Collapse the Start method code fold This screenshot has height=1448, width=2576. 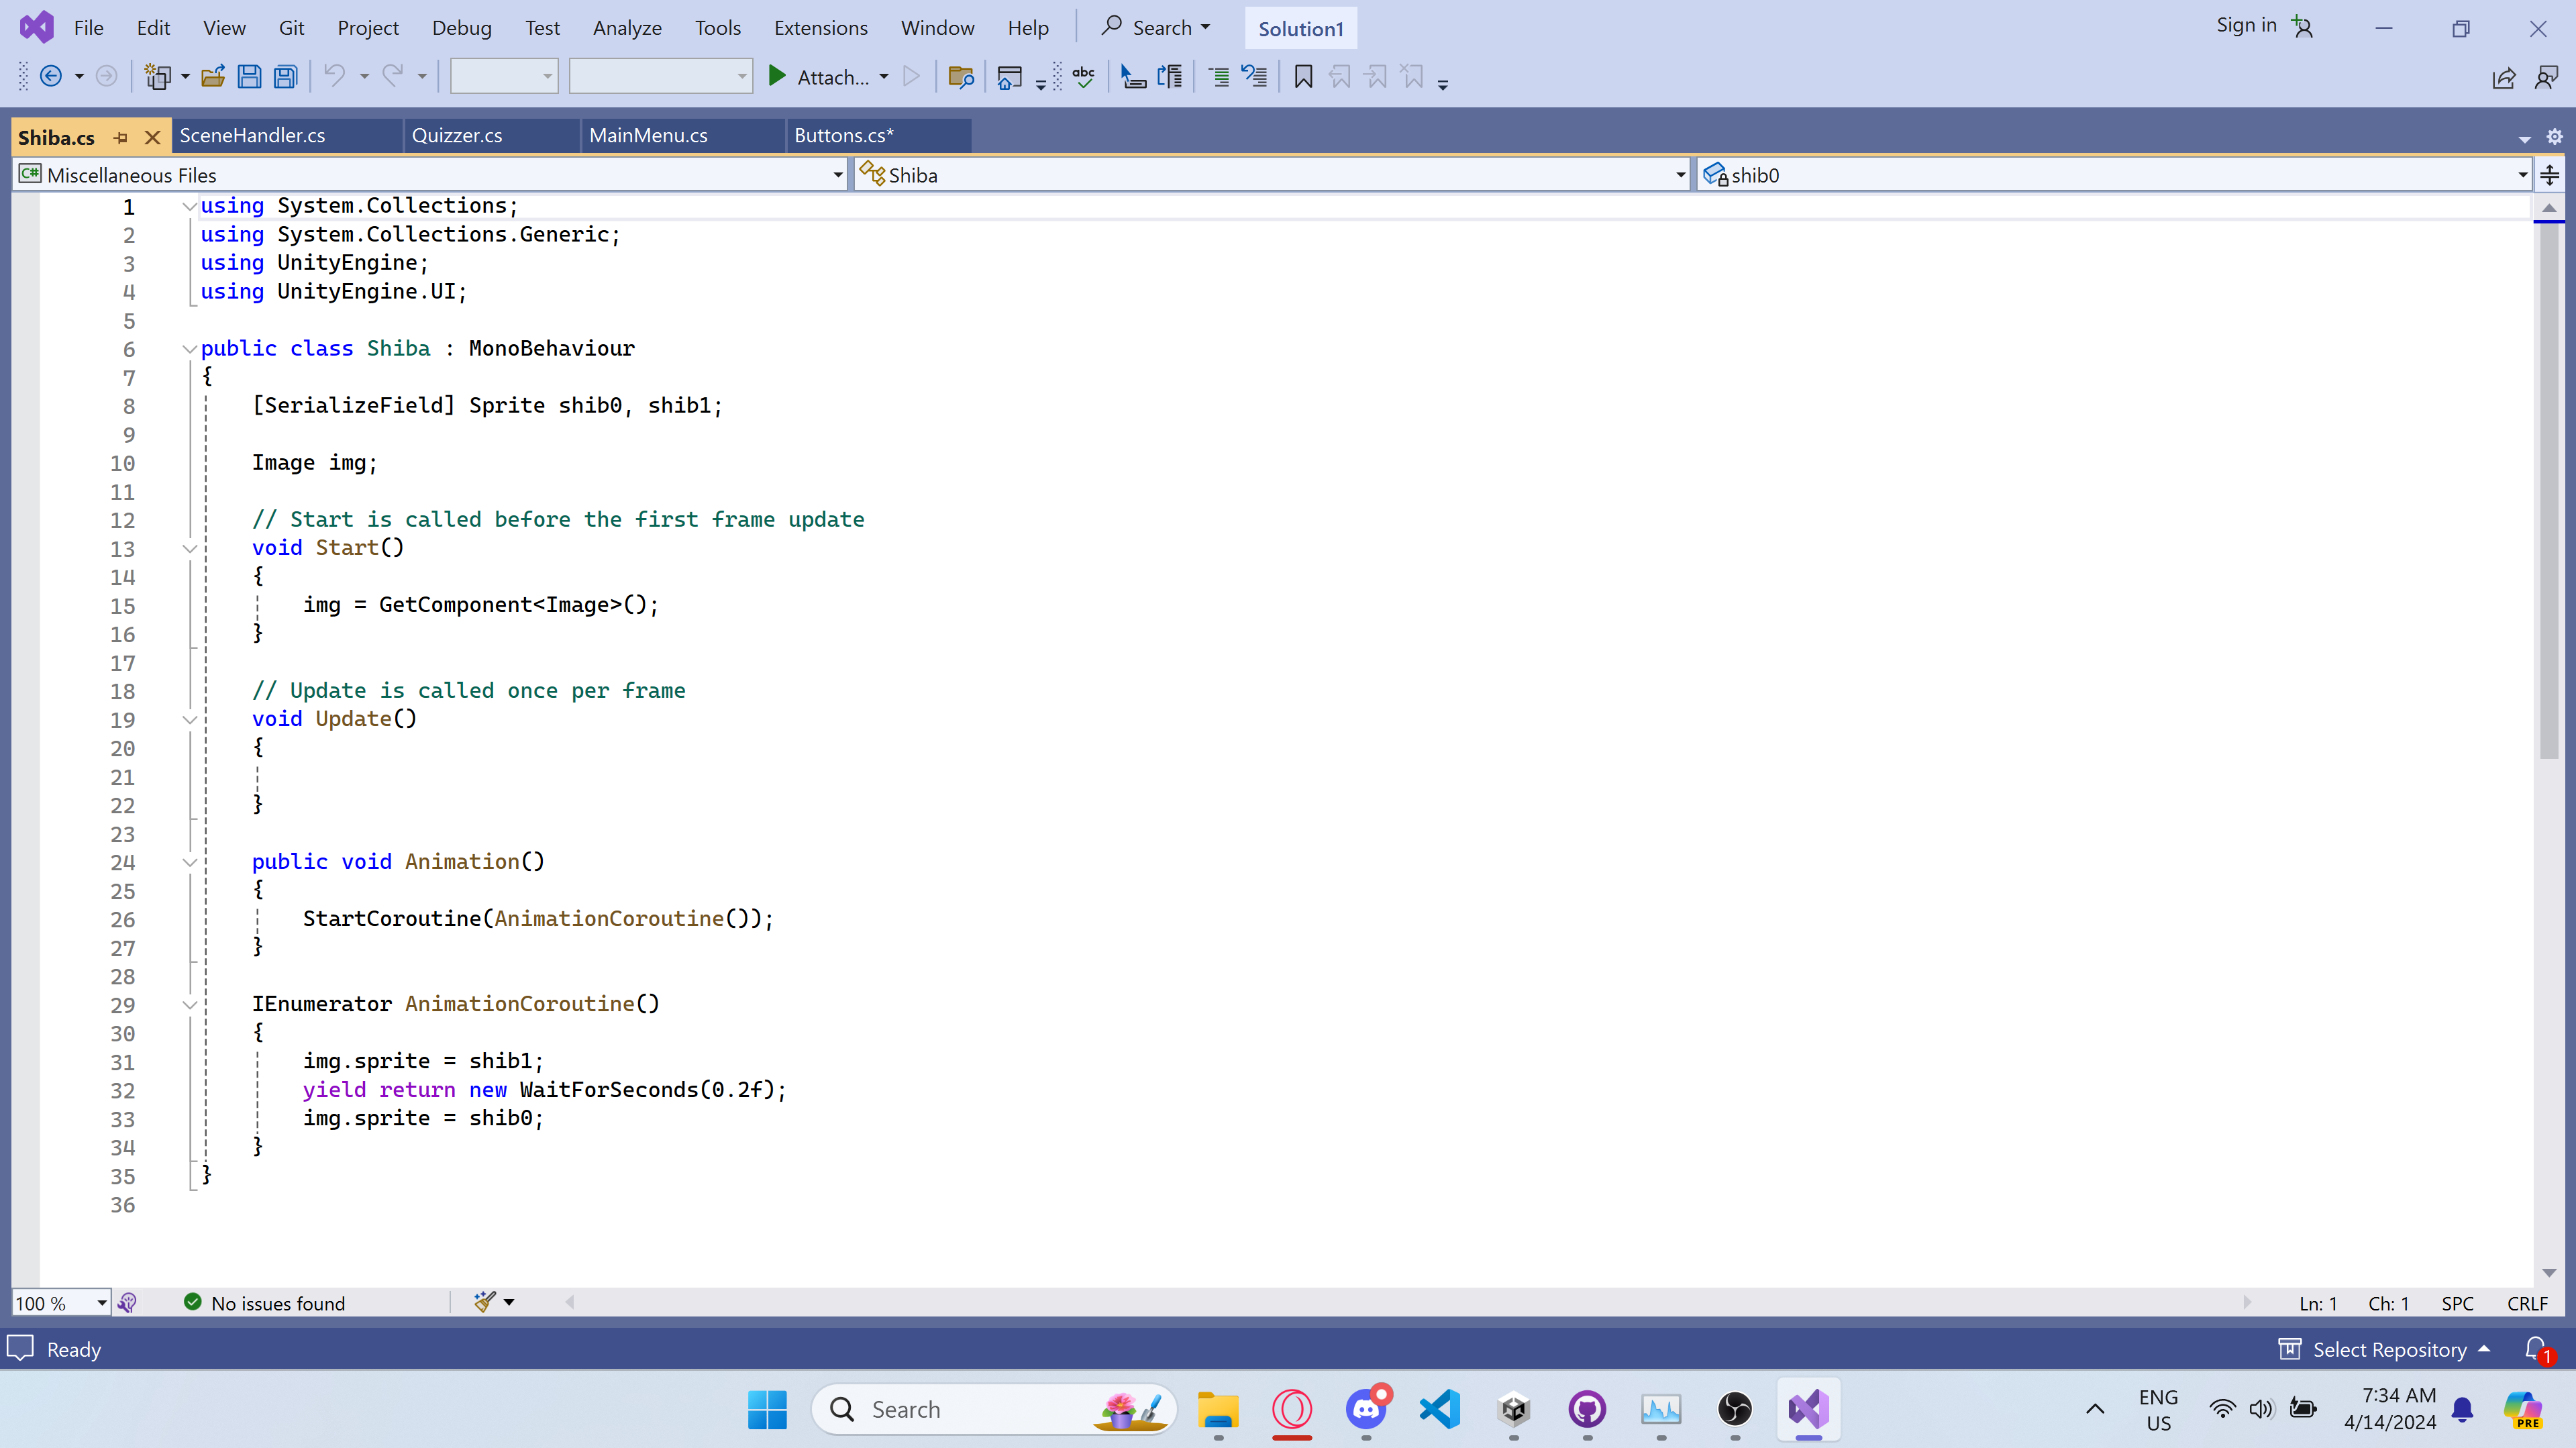[189, 549]
